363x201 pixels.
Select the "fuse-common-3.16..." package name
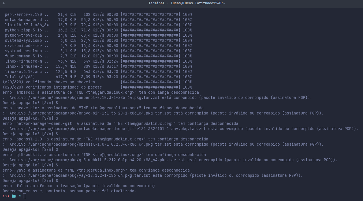[x=27, y=56]
